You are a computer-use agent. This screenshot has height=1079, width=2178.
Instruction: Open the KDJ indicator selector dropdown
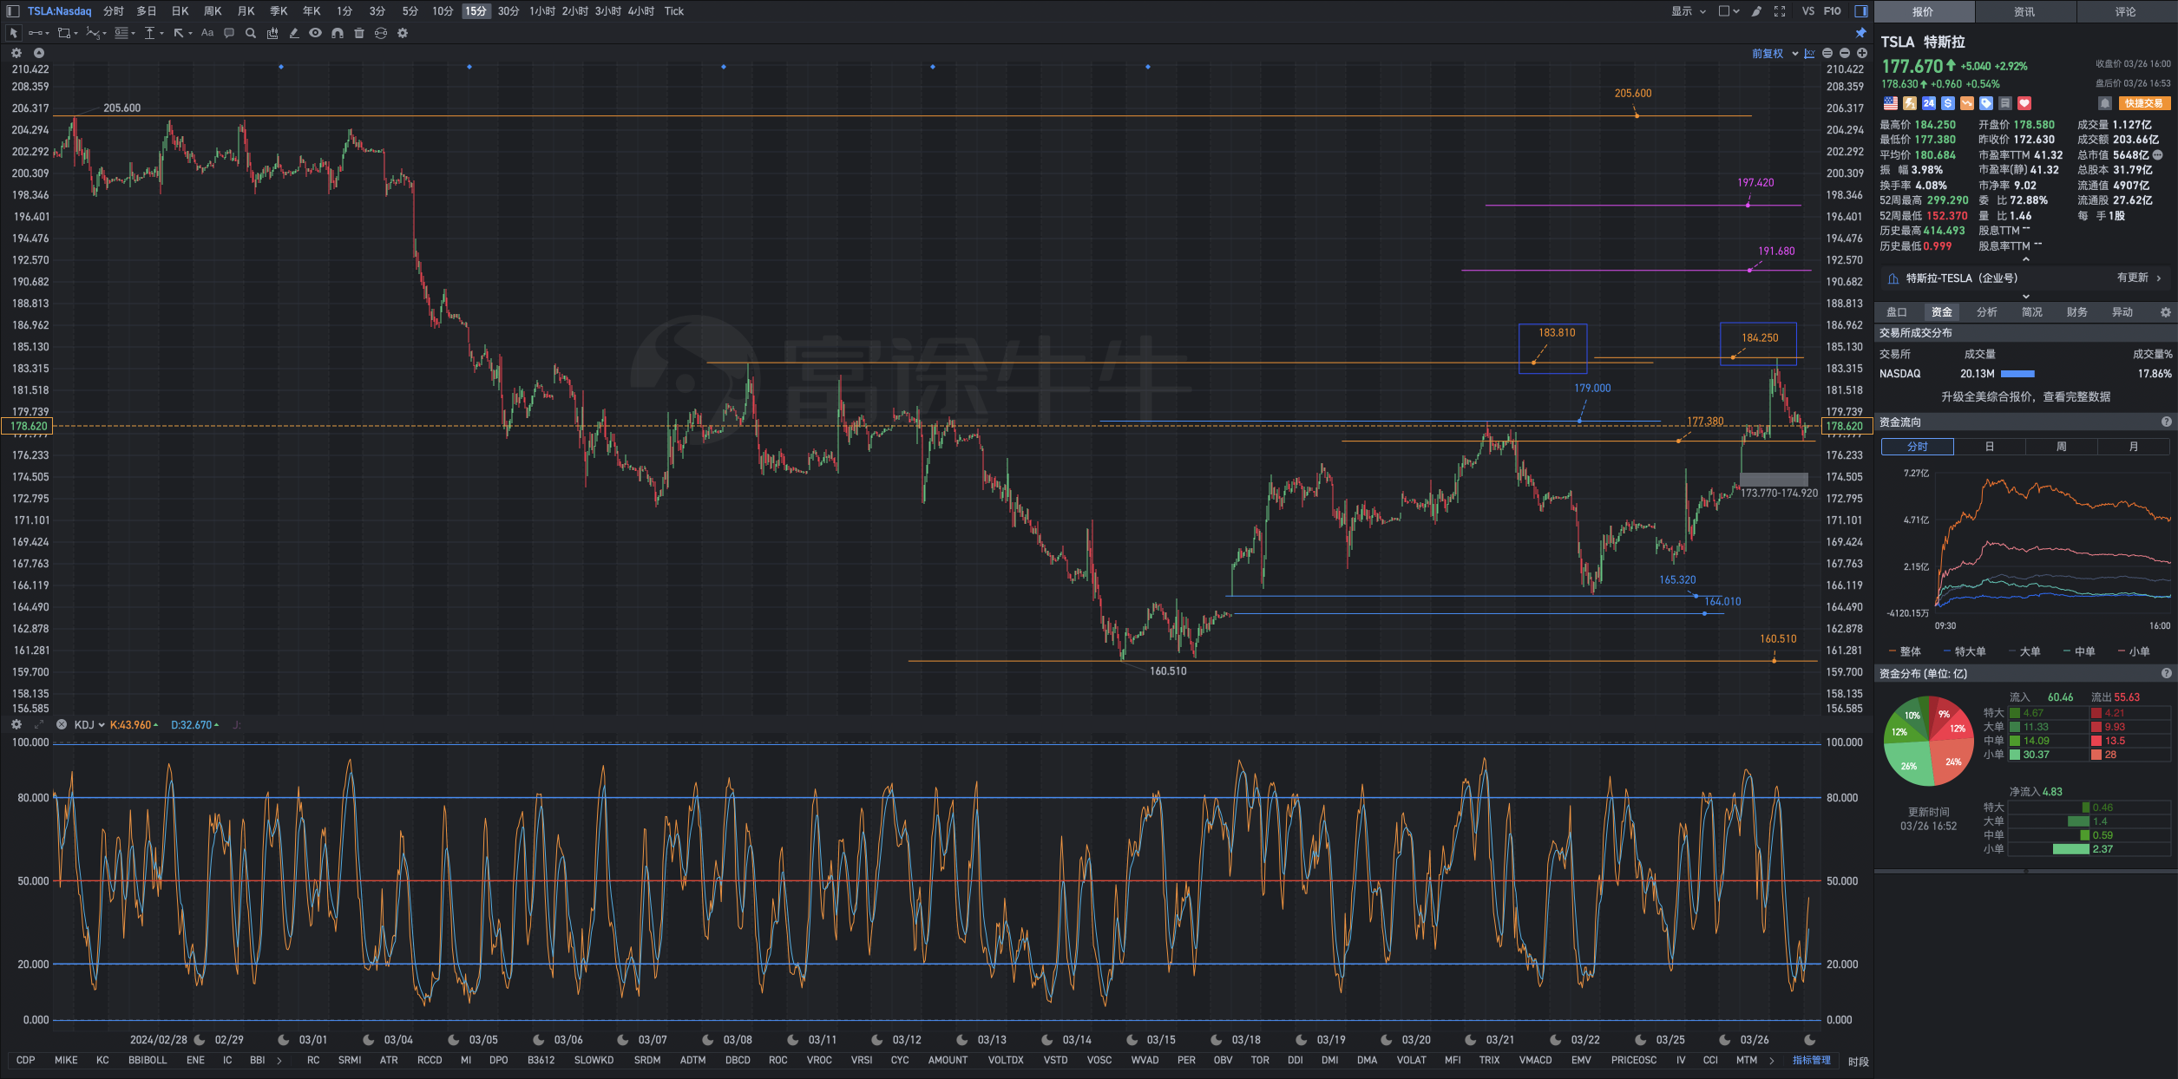89,725
